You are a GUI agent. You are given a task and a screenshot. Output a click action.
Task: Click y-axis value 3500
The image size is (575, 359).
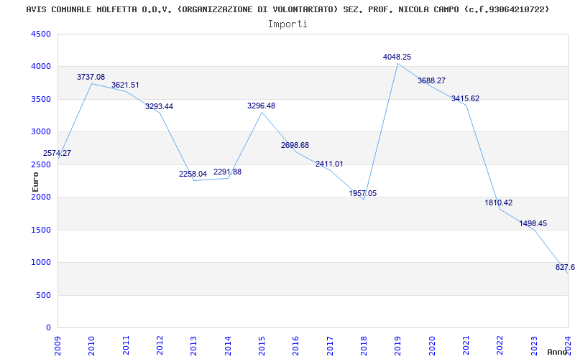[41, 99]
